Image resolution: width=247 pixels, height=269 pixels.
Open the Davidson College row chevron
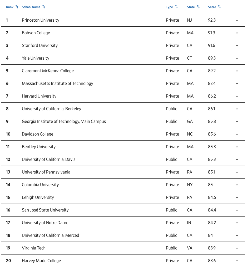[237, 134]
